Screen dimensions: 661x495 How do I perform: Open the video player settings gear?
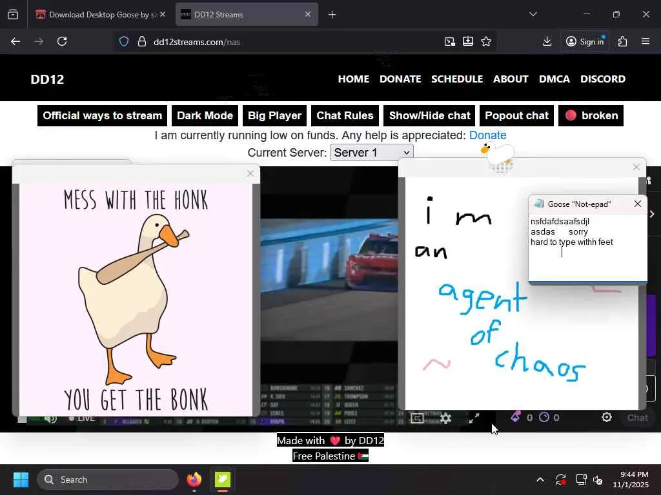(445, 418)
